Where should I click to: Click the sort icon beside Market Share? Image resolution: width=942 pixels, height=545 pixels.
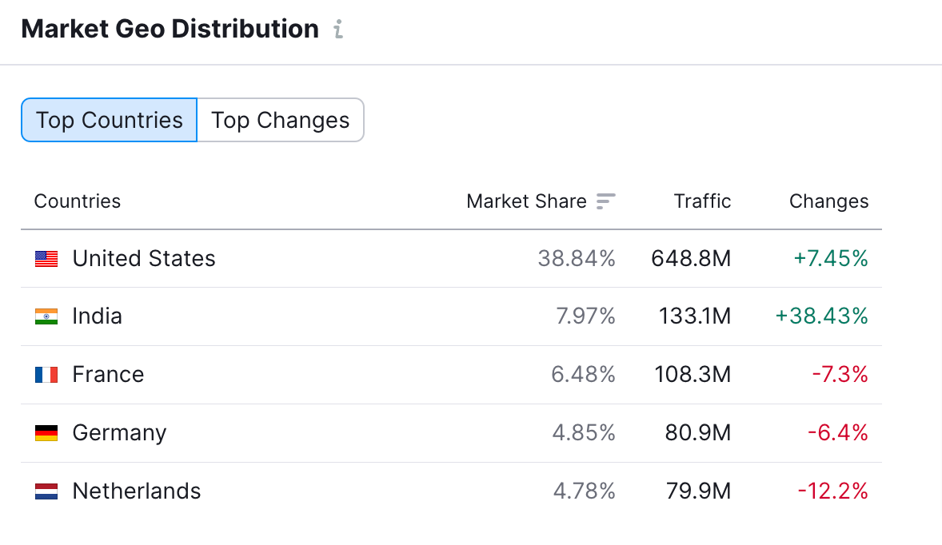tap(605, 201)
